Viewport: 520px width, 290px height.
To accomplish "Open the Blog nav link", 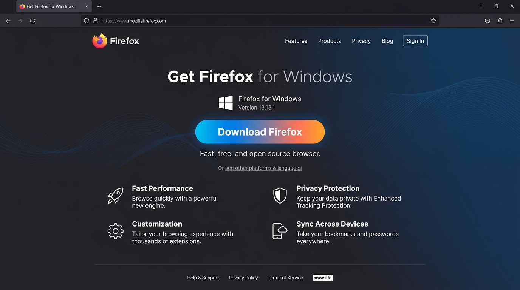I will (x=387, y=41).
